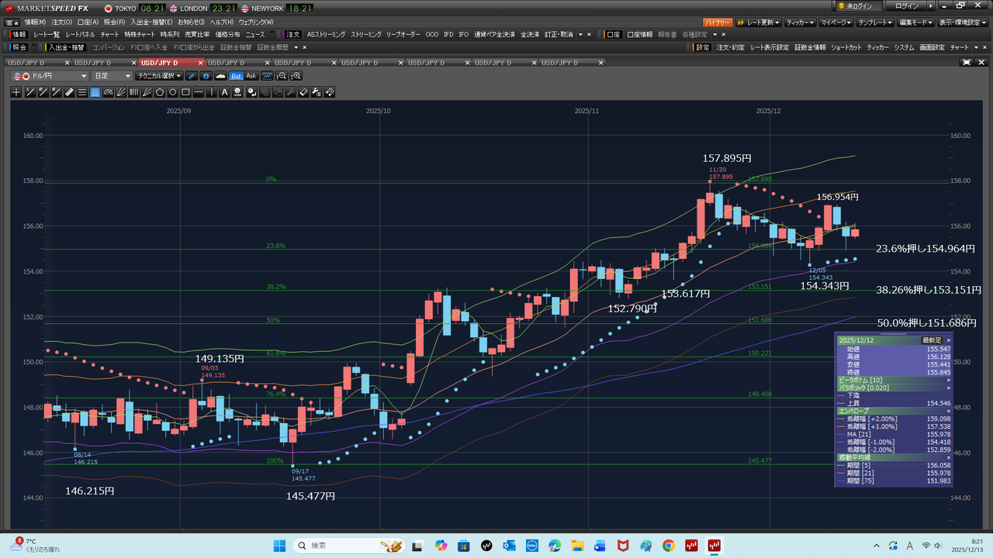Switch chart price to Ask
Image resolution: width=993 pixels, height=558 pixels.
251,76
